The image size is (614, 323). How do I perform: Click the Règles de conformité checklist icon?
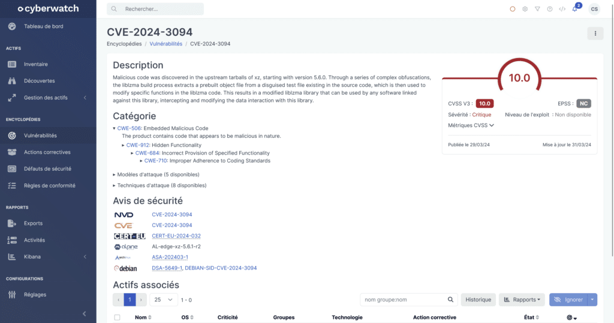(x=12, y=186)
